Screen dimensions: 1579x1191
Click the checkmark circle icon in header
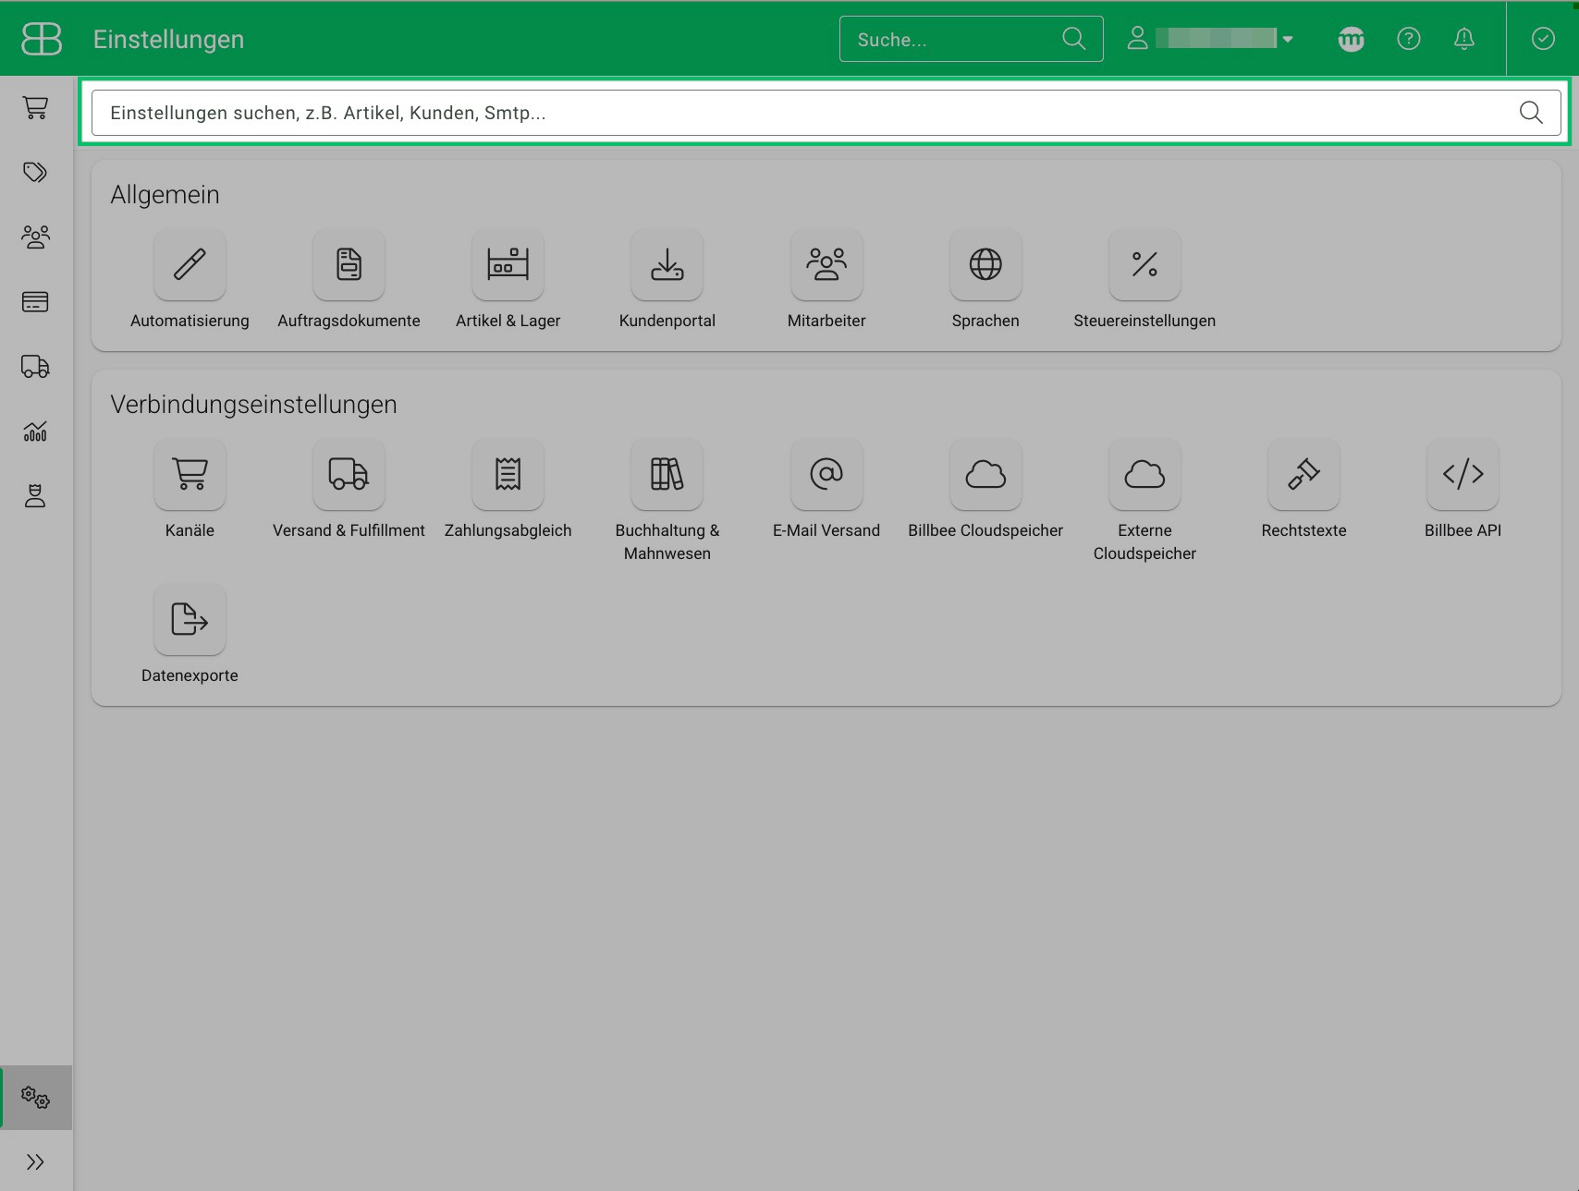(1543, 39)
